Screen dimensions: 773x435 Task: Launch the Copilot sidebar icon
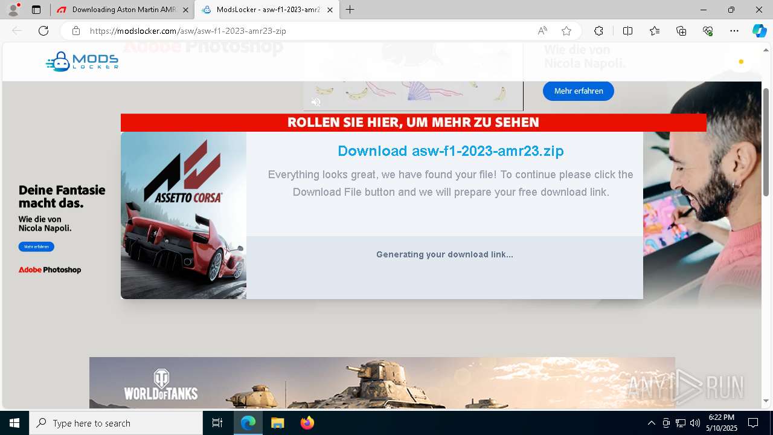pyautogui.click(x=759, y=31)
